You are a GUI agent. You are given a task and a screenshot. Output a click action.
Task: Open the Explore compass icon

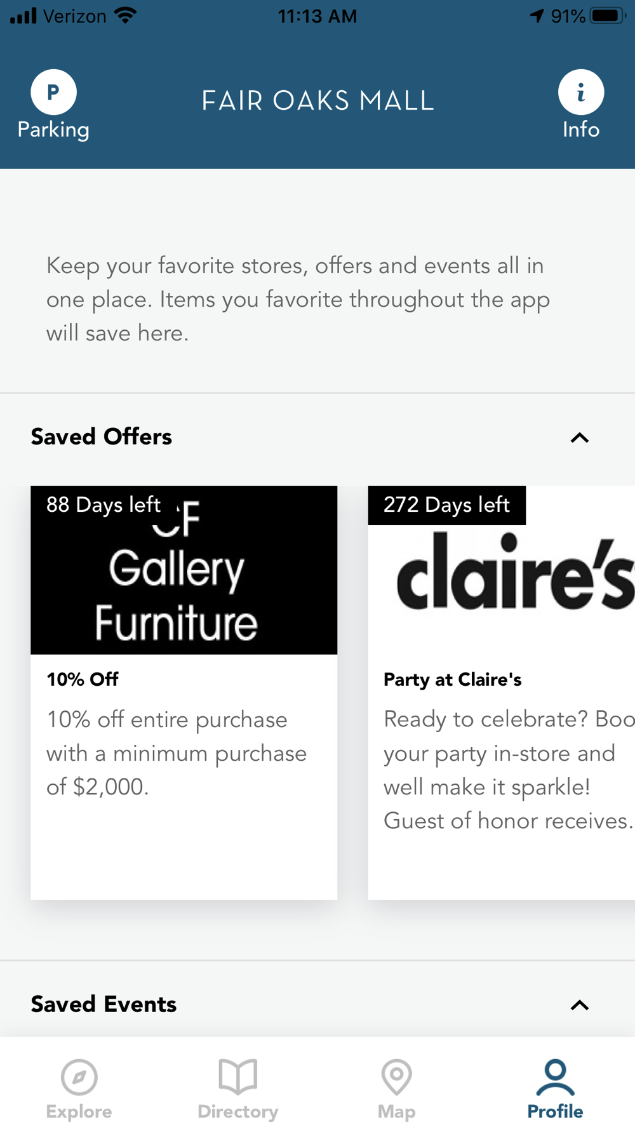79,1077
